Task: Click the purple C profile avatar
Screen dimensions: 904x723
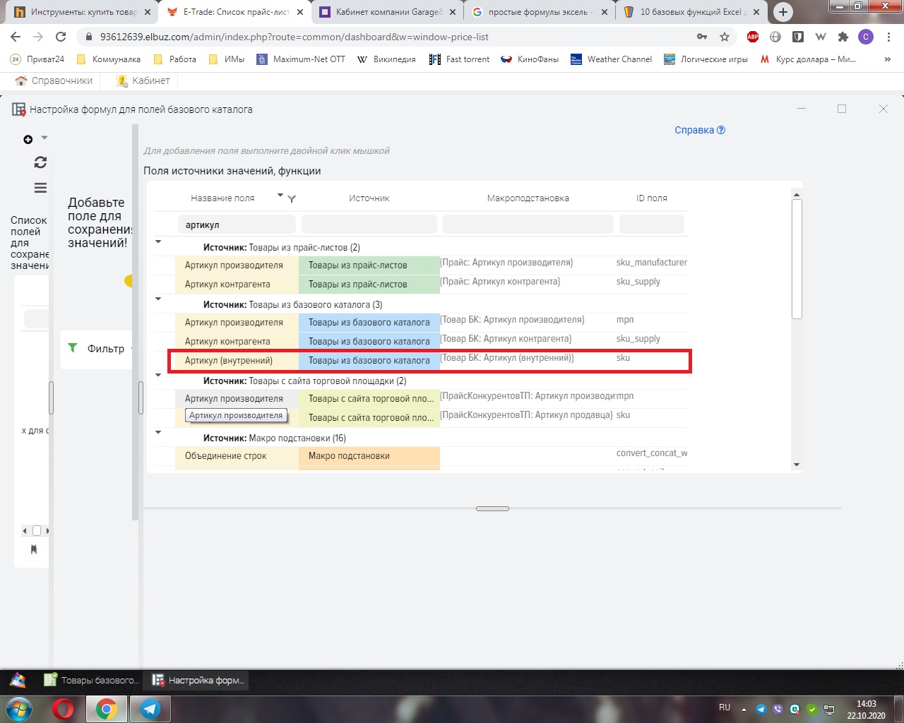Action: [866, 37]
